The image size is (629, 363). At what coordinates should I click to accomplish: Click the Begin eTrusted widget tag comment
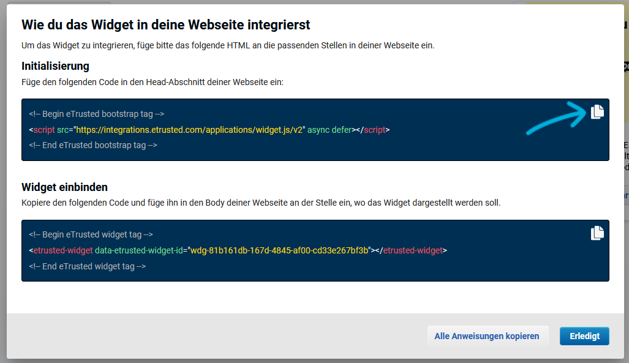click(91, 234)
